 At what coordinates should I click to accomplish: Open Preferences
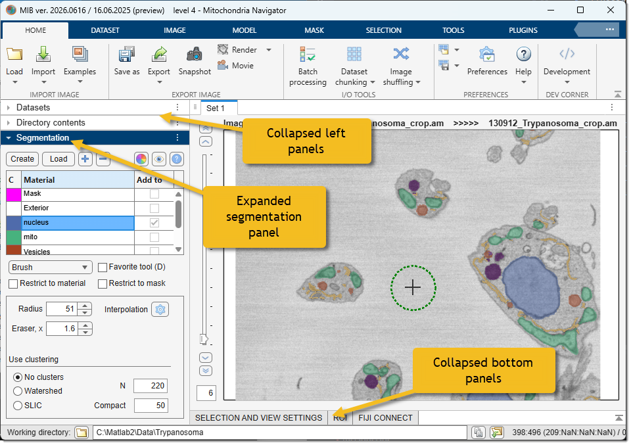coord(487,54)
